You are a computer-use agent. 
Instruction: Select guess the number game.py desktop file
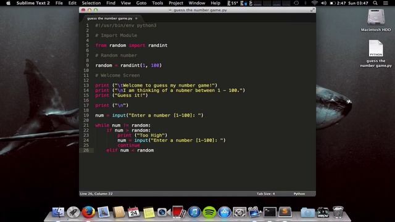pyautogui.click(x=376, y=54)
